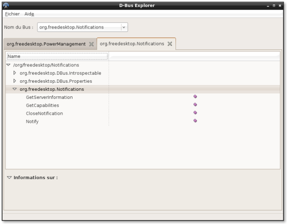Open the Nom du Bus dropdown arrow
This screenshot has width=287, height=224.
(x=124, y=27)
